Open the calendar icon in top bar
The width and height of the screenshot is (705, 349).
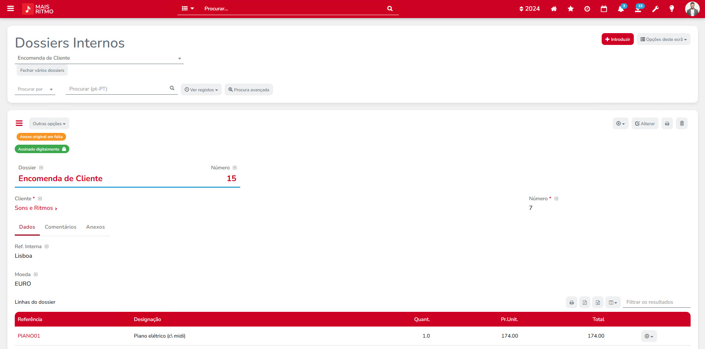604,9
